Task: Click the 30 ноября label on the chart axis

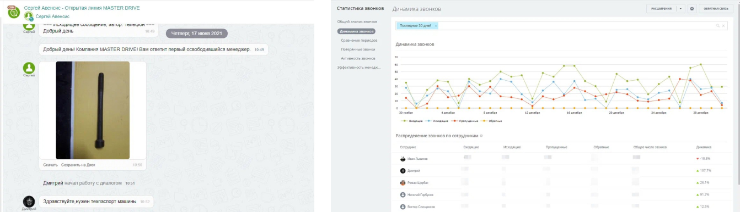Action: point(406,113)
